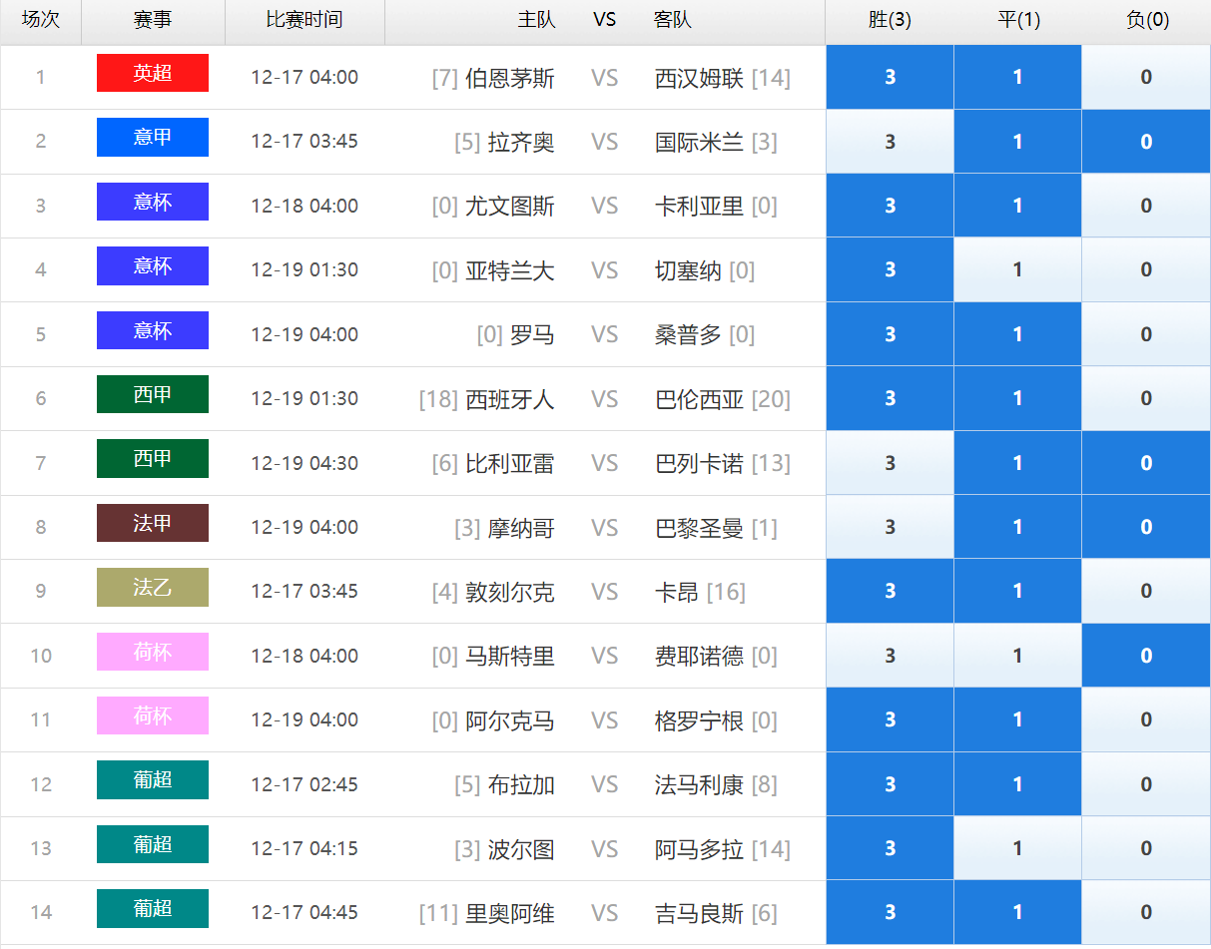
Task: Select loss (0) for 里奥阿维 vs 吉马良斯
Action: tap(1146, 912)
